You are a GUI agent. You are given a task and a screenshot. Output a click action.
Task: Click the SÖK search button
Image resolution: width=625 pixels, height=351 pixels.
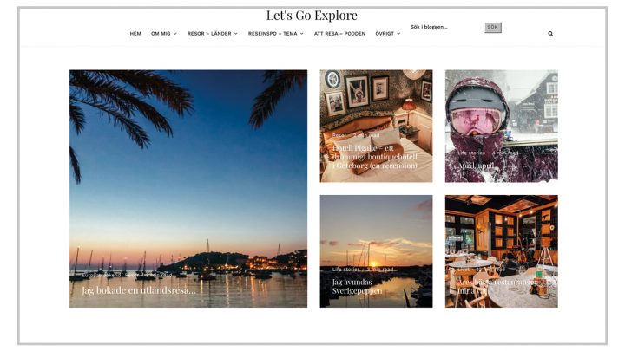(x=493, y=27)
